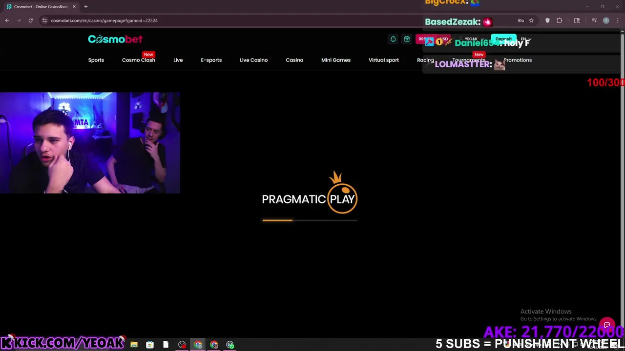Screen dimensions: 625x351
Task: Open the saved passwords key icon
Action: tap(521, 20)
